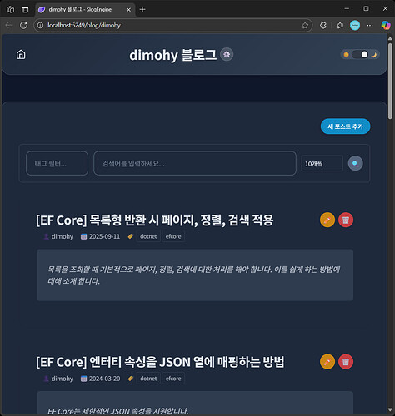Filter by the dotnet tag on the first post
The height and width of the screenshot is (416, 395).
tap(148, 236)
